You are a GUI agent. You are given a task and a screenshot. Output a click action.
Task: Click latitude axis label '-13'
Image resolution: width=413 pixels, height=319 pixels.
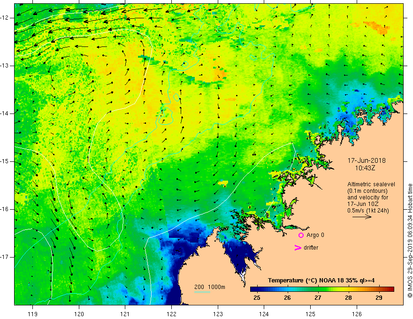[5, 66]
